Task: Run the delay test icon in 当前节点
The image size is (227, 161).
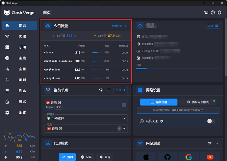Action: [x=101, y=90]
